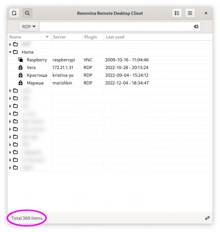Click the marishkin server cell
The height and width of the screenshot is (232, 220).
coord(62,83)
